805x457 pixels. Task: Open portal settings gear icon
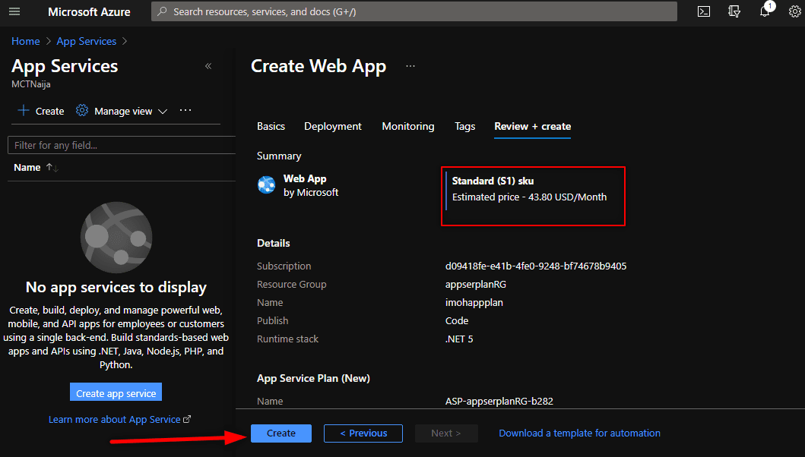point(794,11)
